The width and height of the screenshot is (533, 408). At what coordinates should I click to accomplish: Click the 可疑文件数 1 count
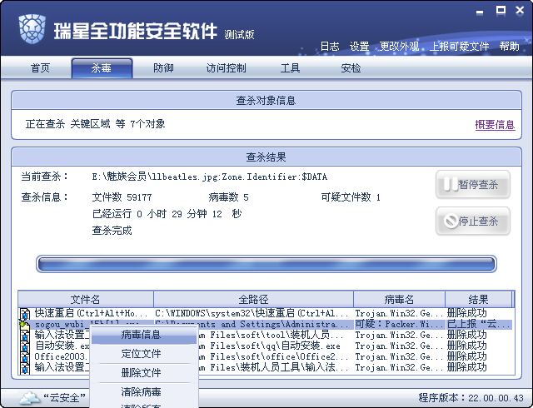[351, 197]
